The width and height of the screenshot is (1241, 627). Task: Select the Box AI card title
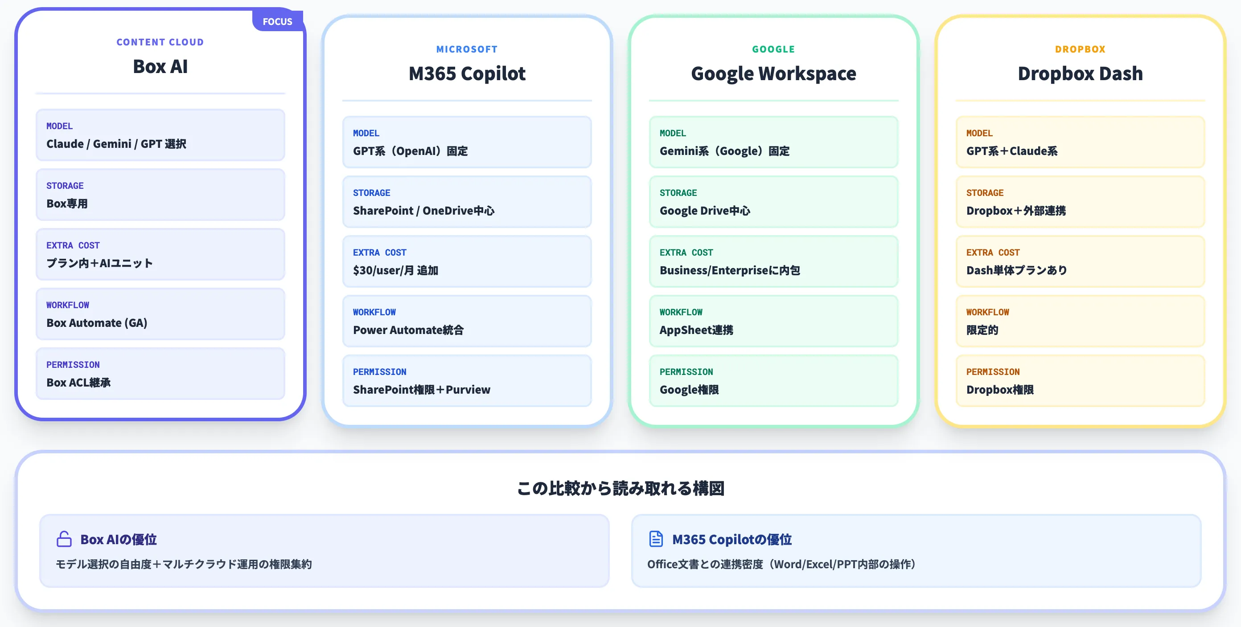[x=160, y=66]
